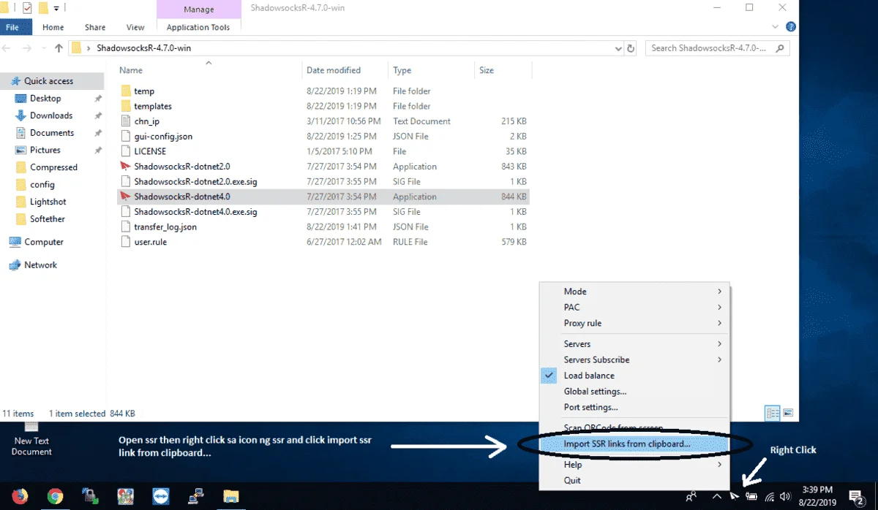Screen dimensions: 878x510
Task: Open Google Chrome from the taskbar
Action: [55, 496]
